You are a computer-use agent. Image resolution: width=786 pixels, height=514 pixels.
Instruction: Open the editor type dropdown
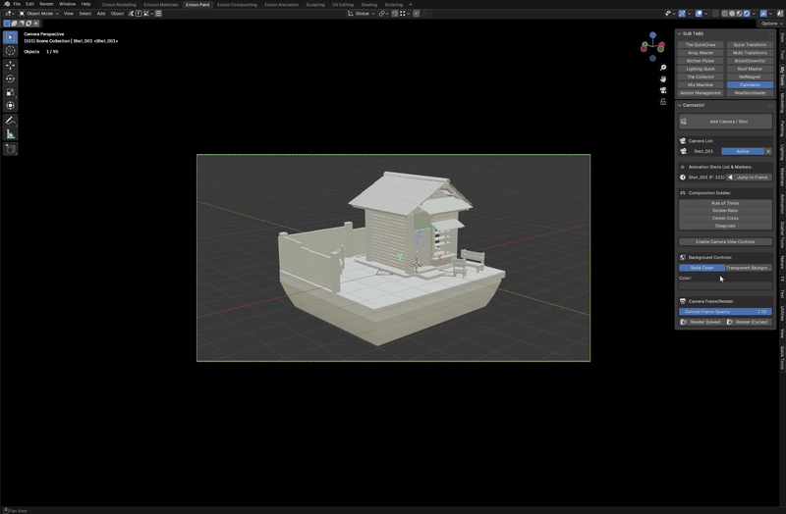pos(10,14)
